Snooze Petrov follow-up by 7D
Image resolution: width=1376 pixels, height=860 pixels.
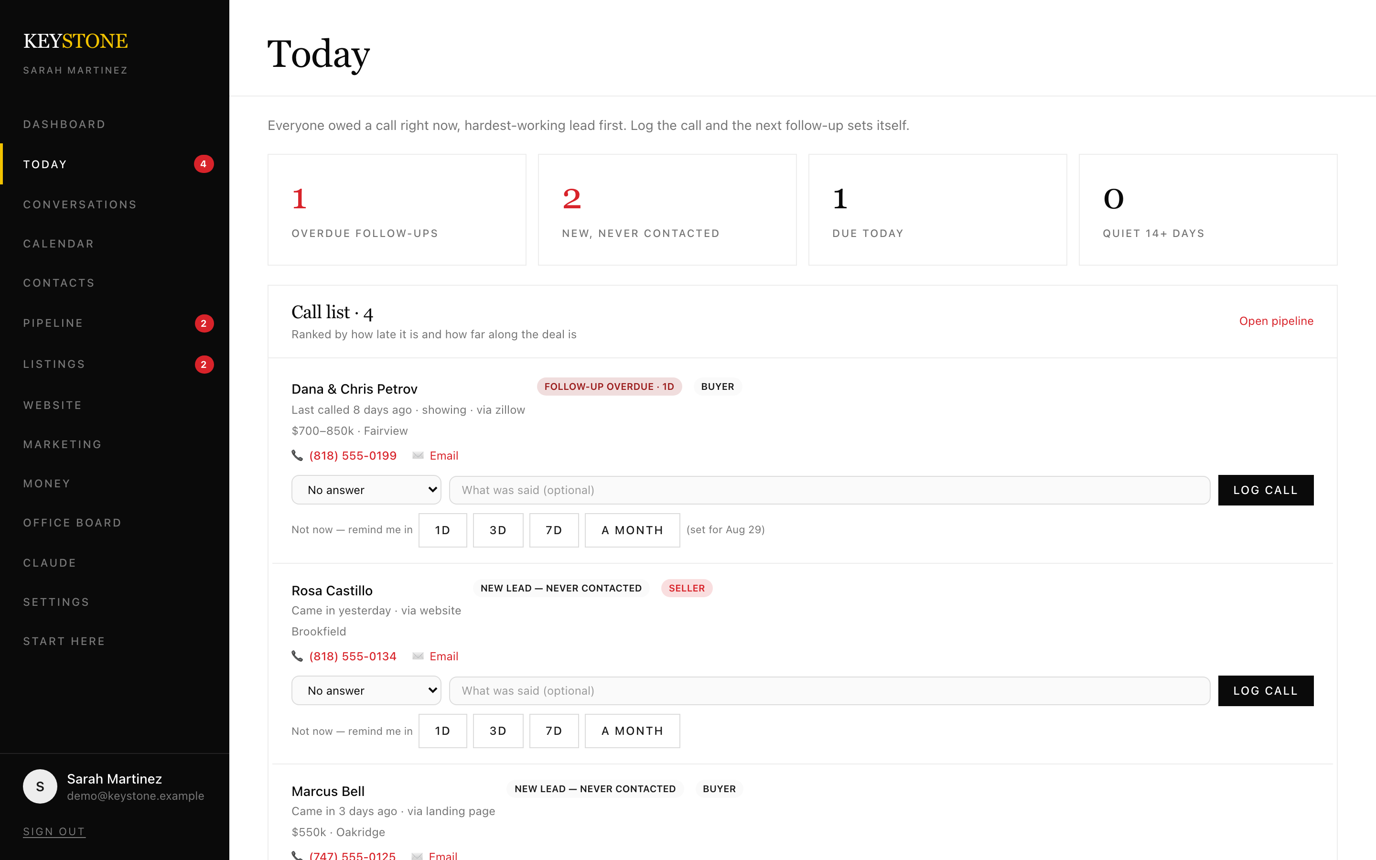(x=554, y=530)
